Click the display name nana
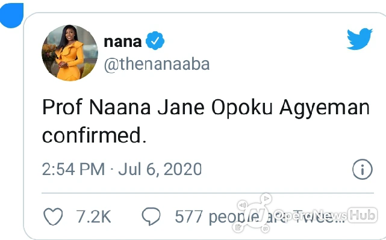Viewport: 386px width, 240px height. (123, 42)
